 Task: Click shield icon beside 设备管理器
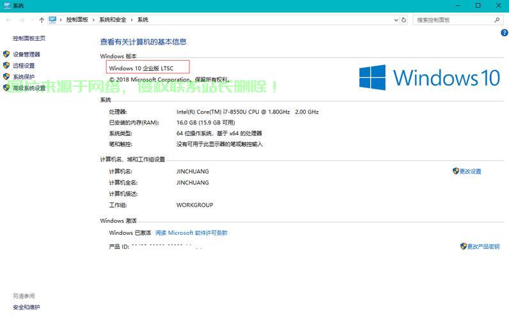pyautogui.click(x=6, y=54)
